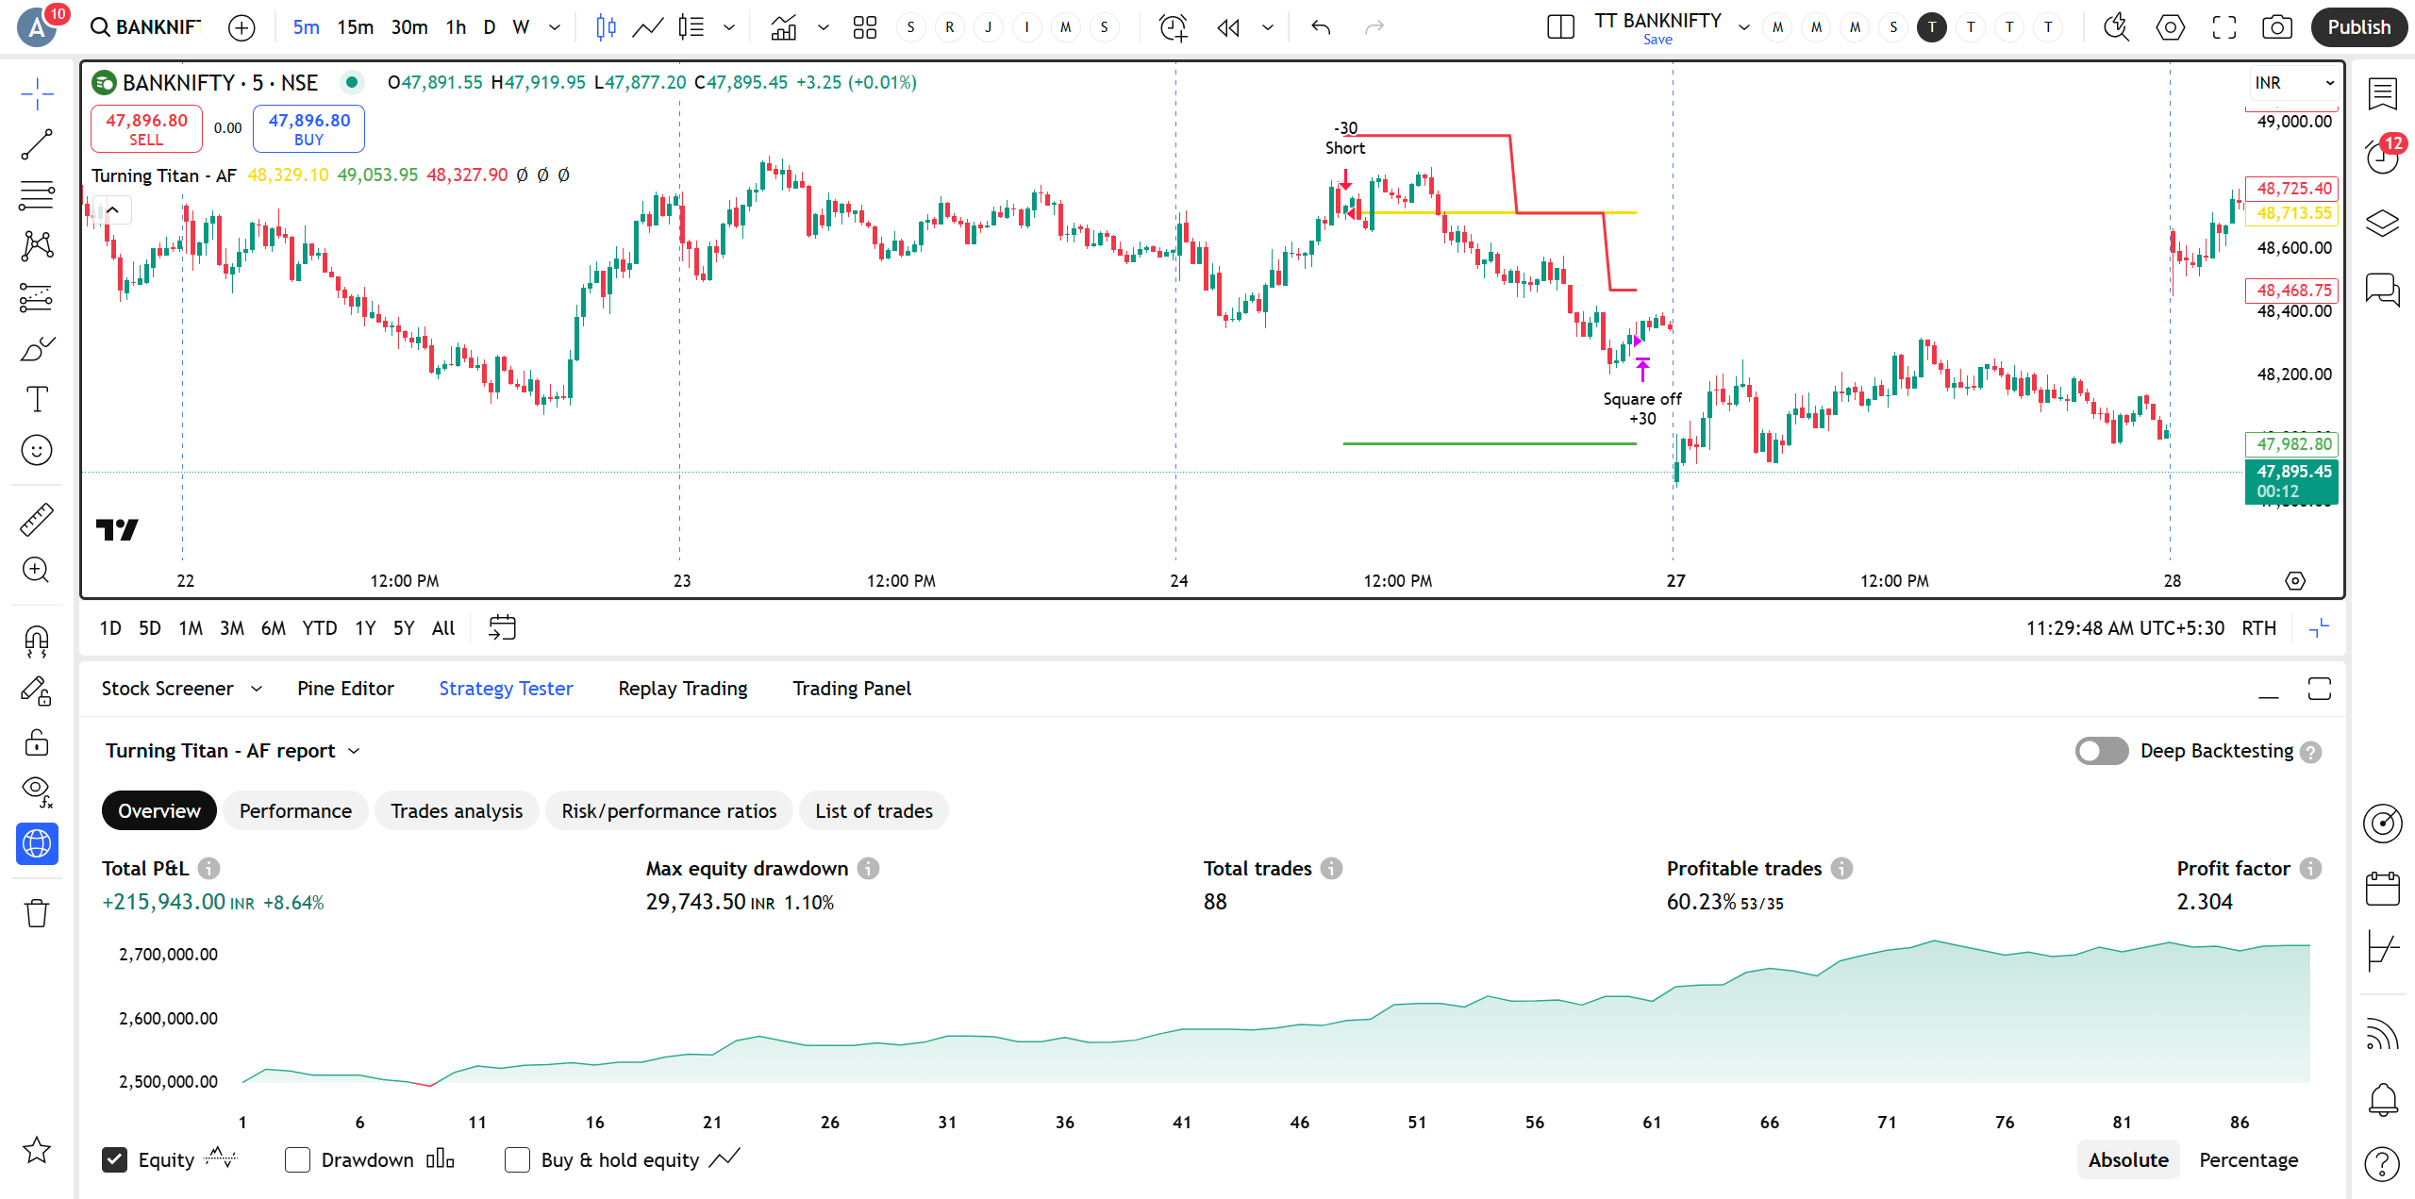The width and height of the screenshot is (2415, 1199).
Task: Open the Replay Trading tab
Action: pos(683,689)
